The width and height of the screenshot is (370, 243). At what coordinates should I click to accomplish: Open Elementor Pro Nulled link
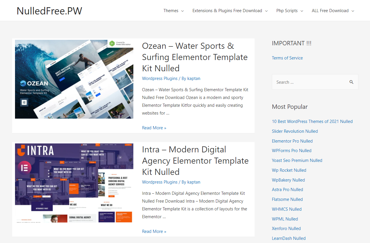coord(292,141)
